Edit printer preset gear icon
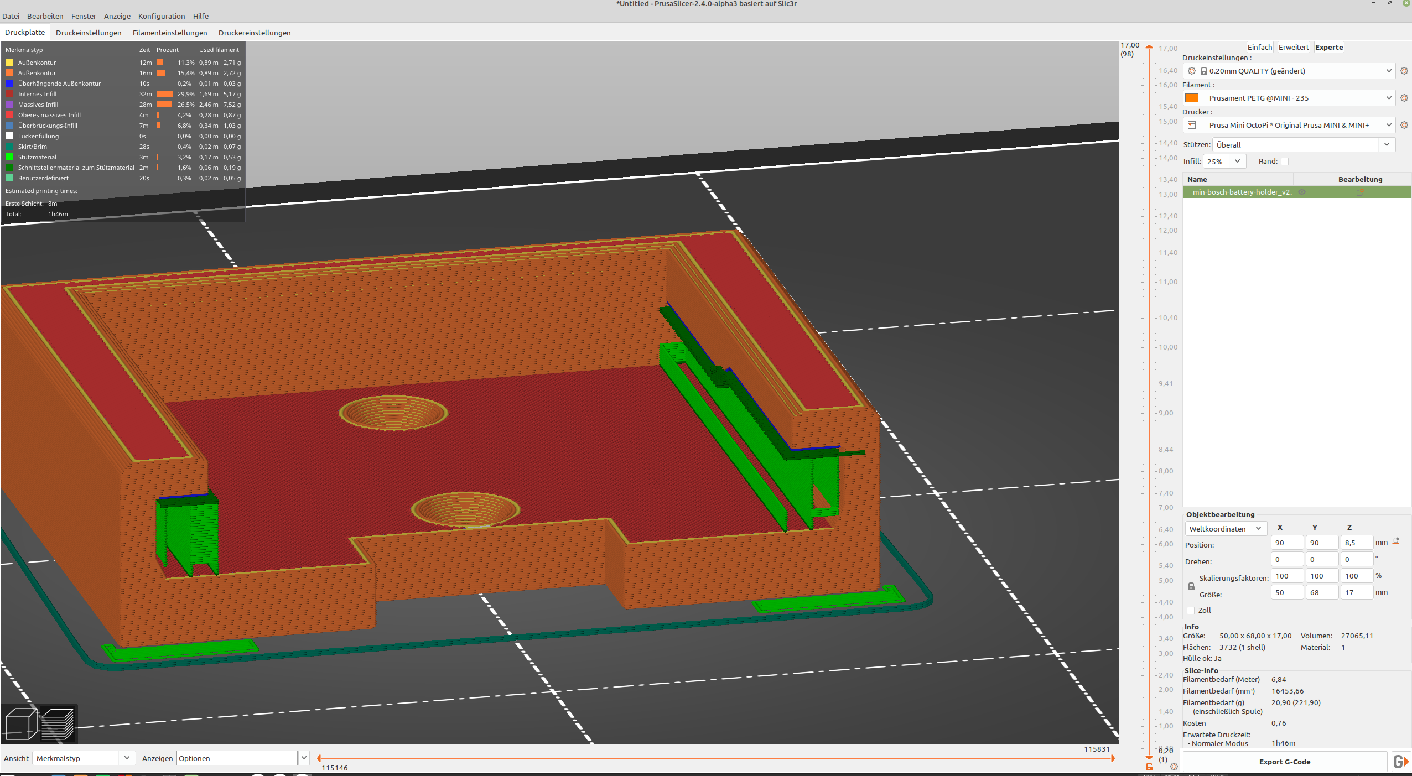 1404,125
